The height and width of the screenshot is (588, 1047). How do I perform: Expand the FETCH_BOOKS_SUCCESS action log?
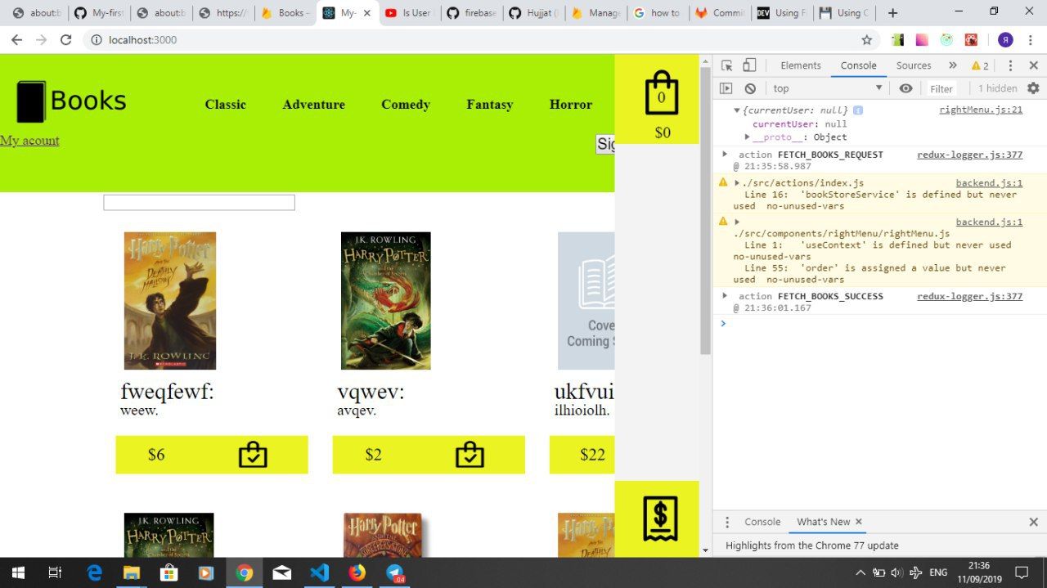[x=725, y=295]
